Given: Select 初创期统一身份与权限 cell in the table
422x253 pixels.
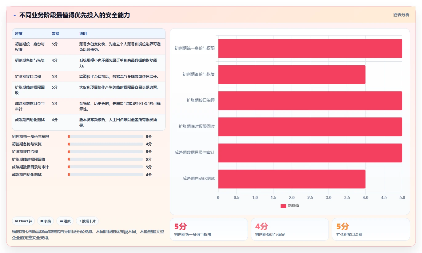Looking at the screenshot, I should tap(30, 47).
